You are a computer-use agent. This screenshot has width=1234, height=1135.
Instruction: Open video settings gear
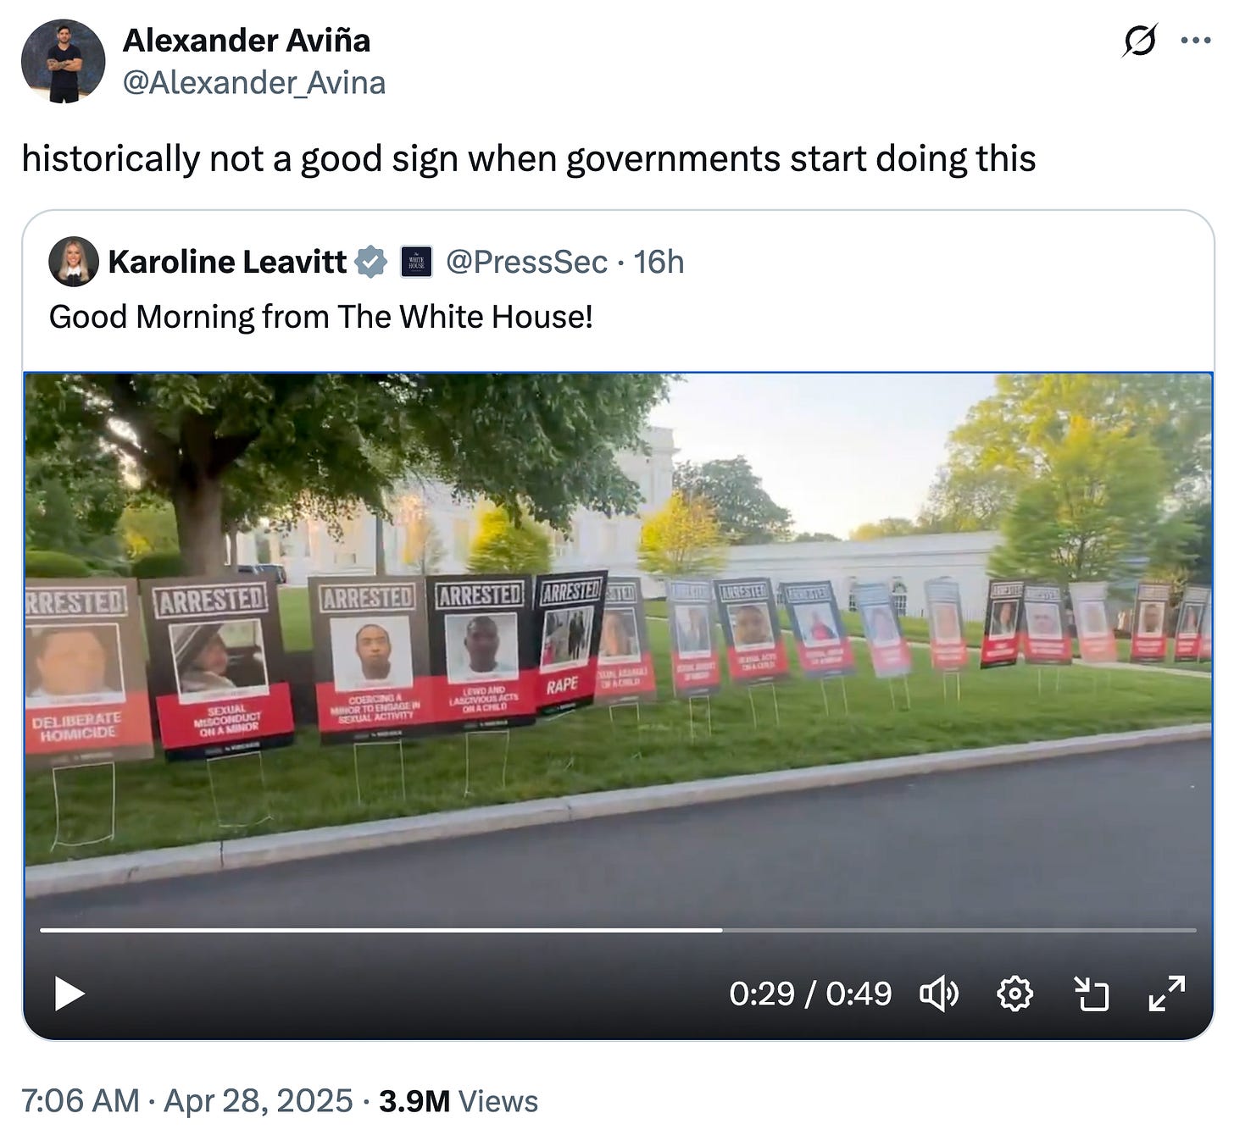tap(1014, 994)
